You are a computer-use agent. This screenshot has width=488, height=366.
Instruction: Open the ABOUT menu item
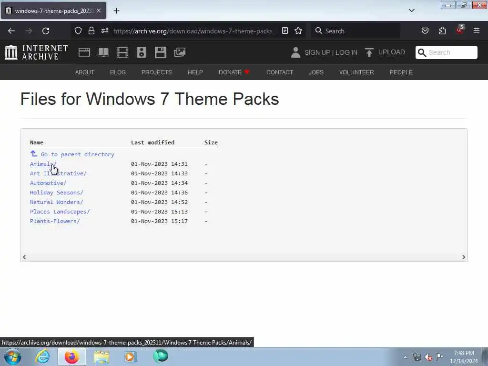tap(85, 72)
